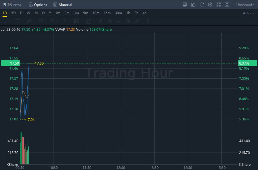The height and width of the screenshot is (170, 258).
Task: Click the Material label
Action: coord(65,5)
